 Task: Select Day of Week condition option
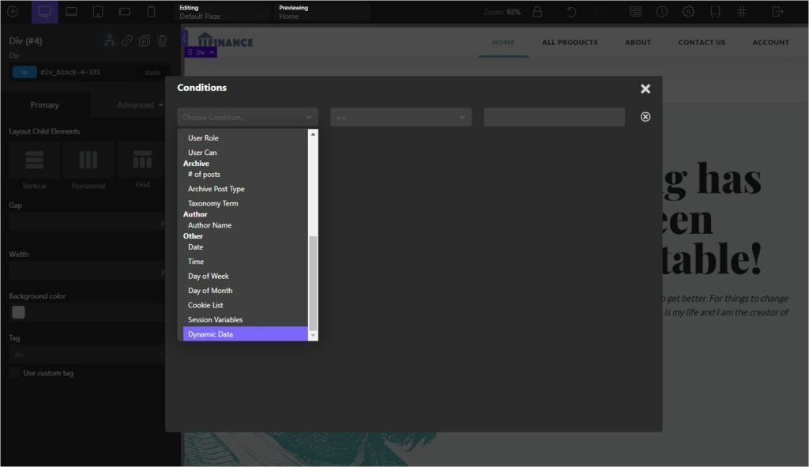209,276
